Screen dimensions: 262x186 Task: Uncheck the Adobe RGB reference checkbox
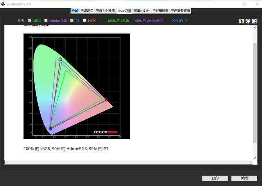pyautogui.click(x=46, y=20)
